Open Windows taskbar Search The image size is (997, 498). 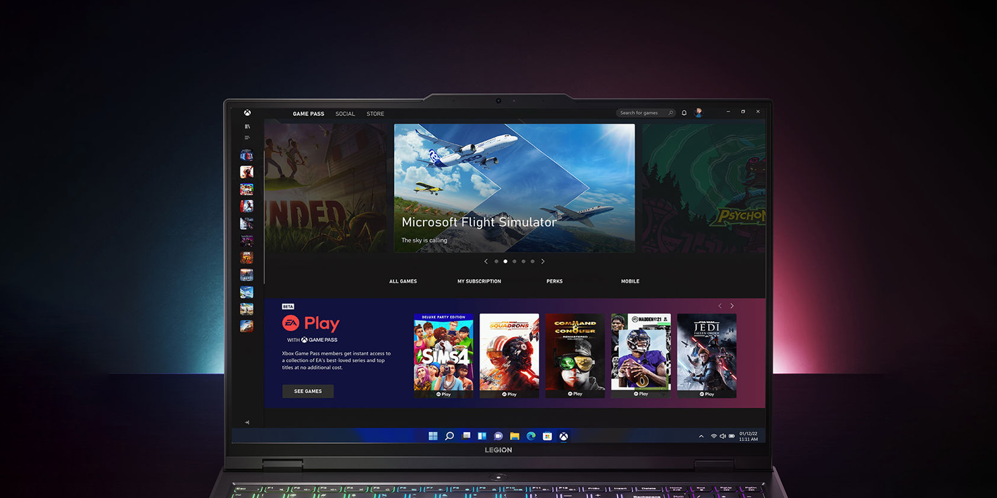click(449, 436)
